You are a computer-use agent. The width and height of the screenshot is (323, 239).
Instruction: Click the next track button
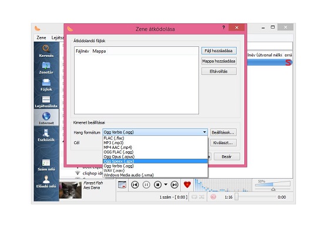174,185
